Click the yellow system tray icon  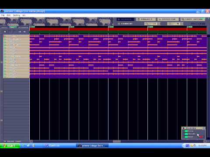[192, 146]
